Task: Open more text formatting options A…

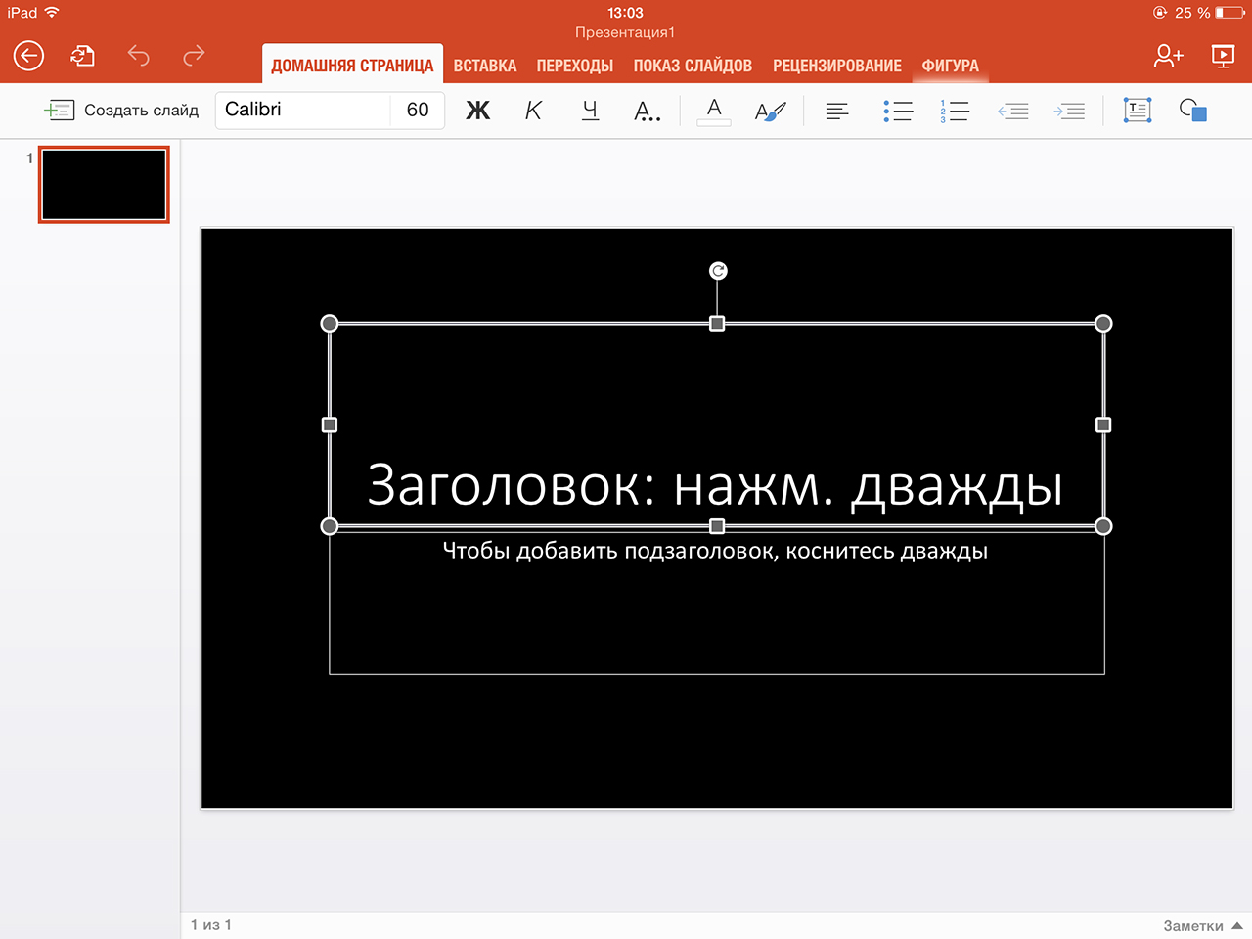Action: [647, 111]
